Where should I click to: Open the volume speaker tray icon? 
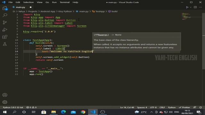pyautogui.click(x=171, y=112)
